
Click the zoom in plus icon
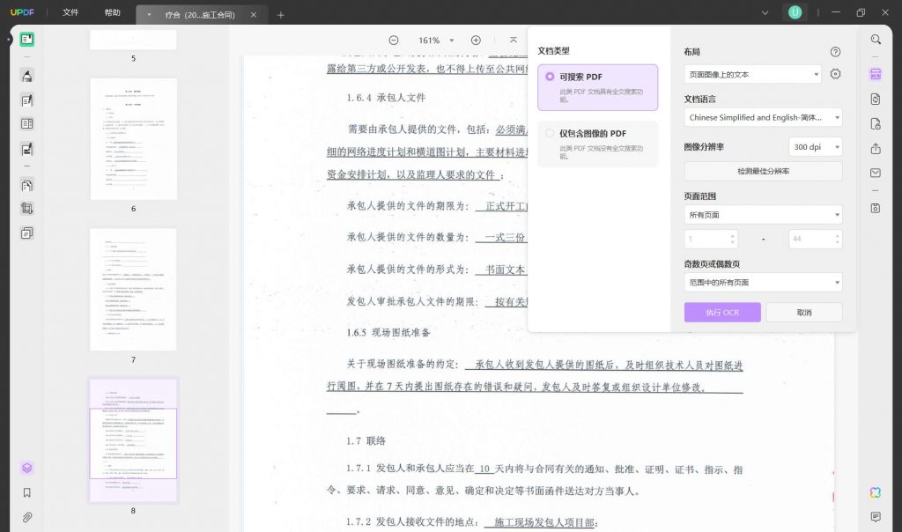tap(476, 41)
